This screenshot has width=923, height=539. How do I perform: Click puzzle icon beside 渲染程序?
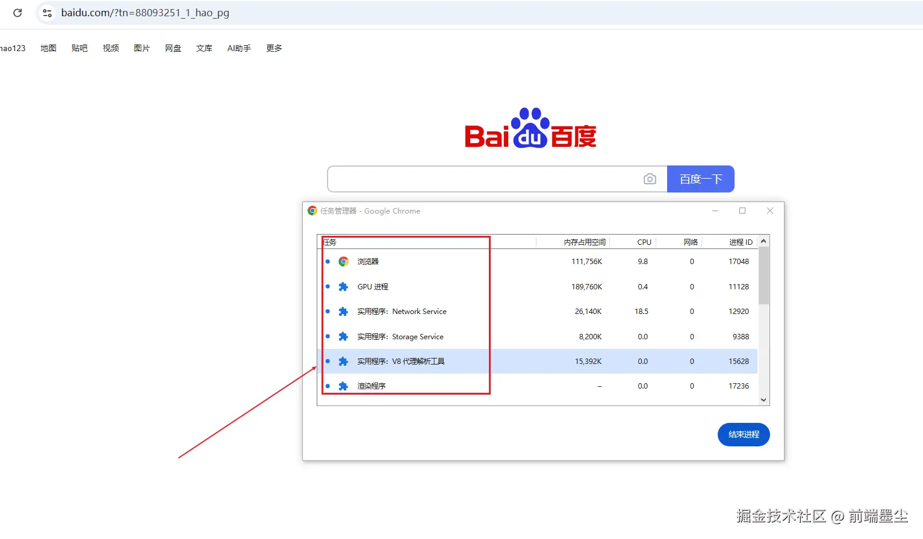343,386
